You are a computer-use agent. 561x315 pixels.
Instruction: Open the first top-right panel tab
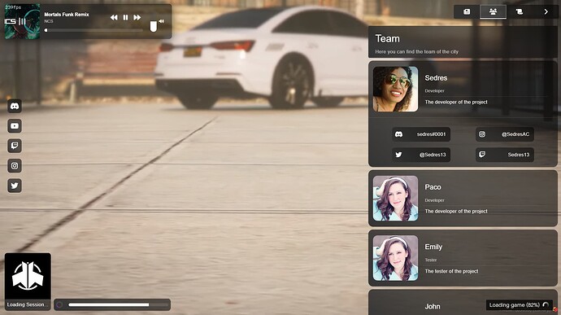pyautogui.click(x=467, y=12)
